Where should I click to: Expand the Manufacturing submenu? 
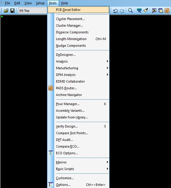click(x=78, y=68)
